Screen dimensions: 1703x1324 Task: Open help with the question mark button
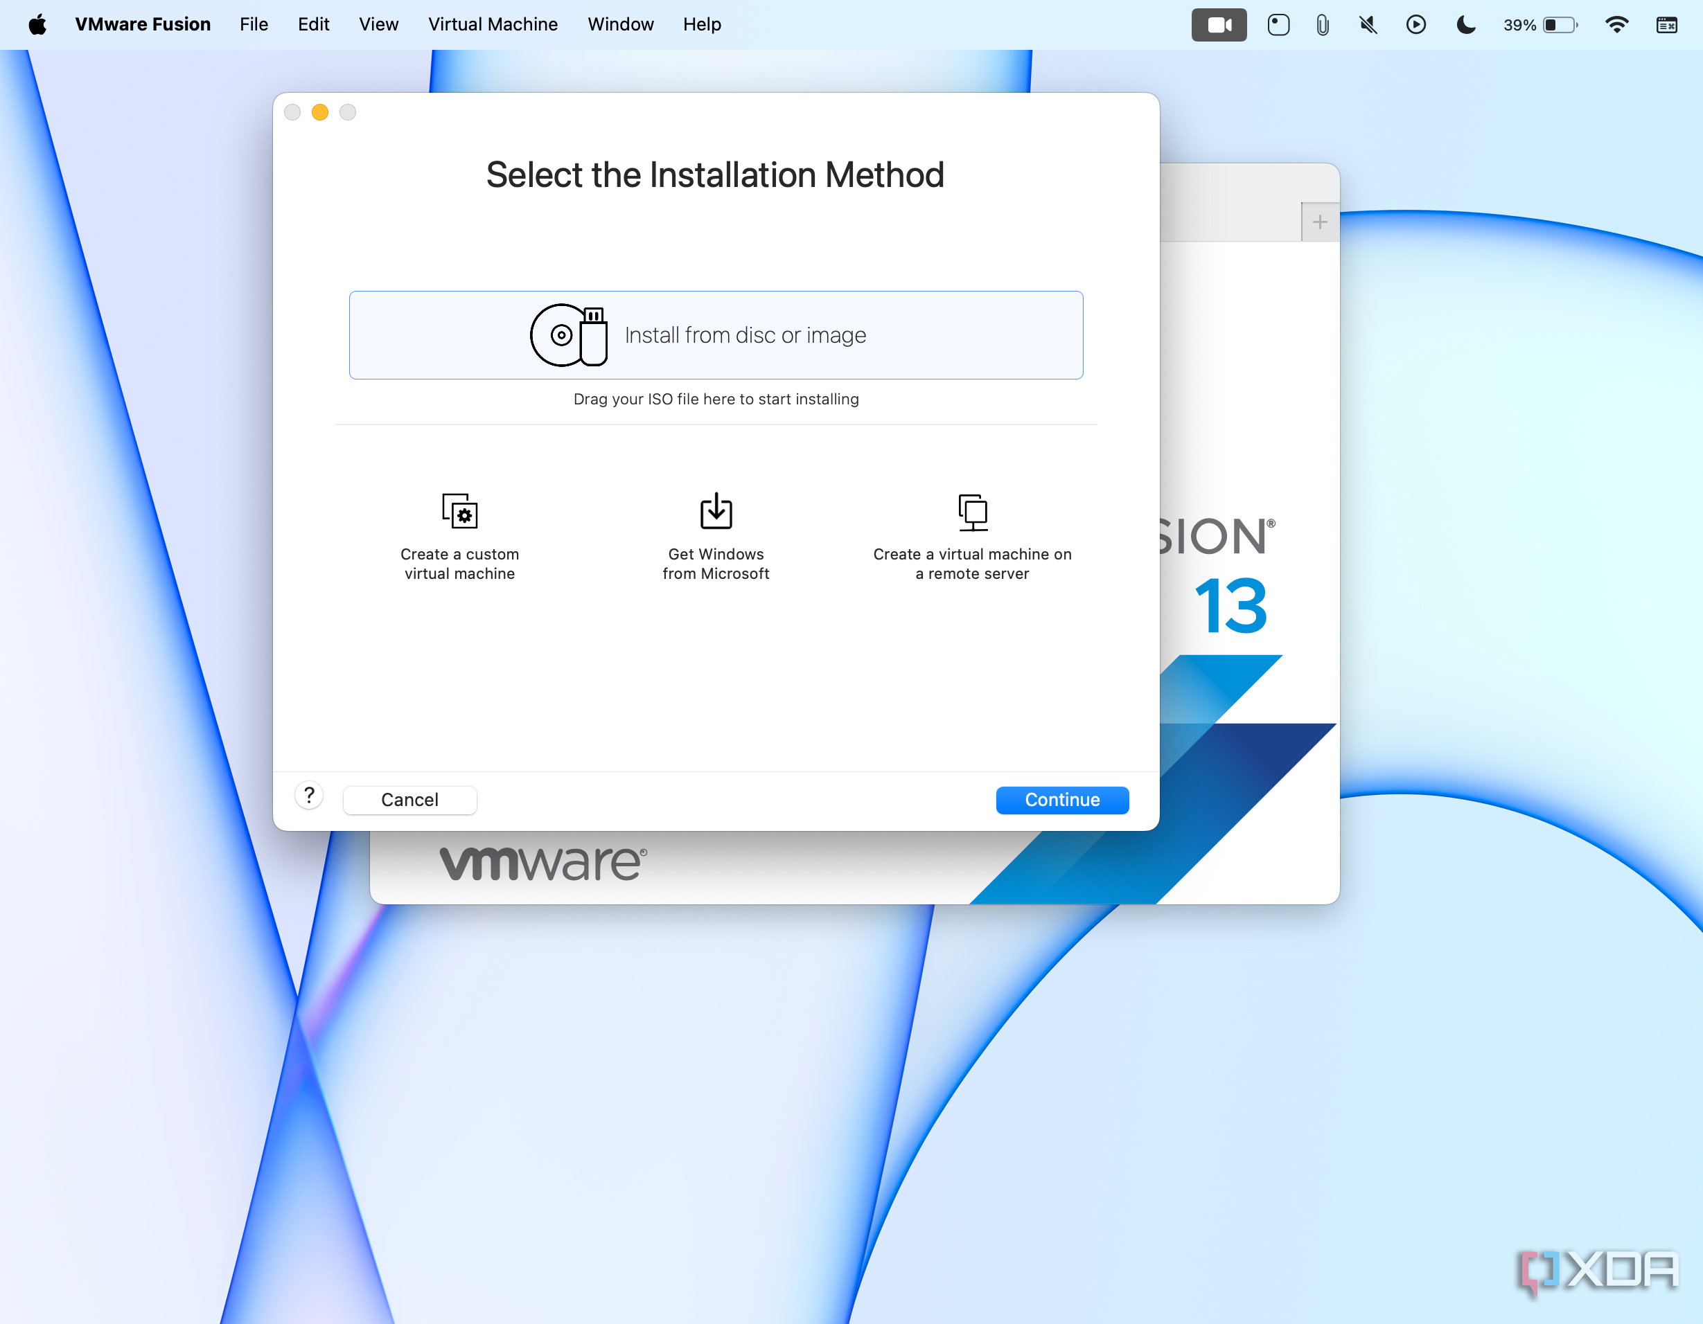tap(309, 796)
